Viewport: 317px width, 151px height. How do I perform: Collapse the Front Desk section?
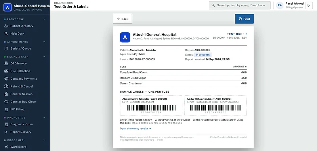44,19
